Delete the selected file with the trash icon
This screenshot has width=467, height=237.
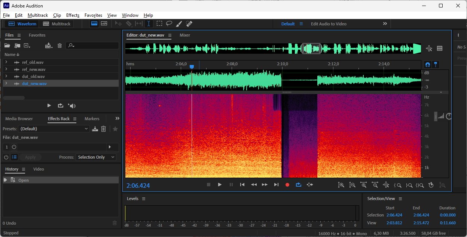tap(59, 46)
